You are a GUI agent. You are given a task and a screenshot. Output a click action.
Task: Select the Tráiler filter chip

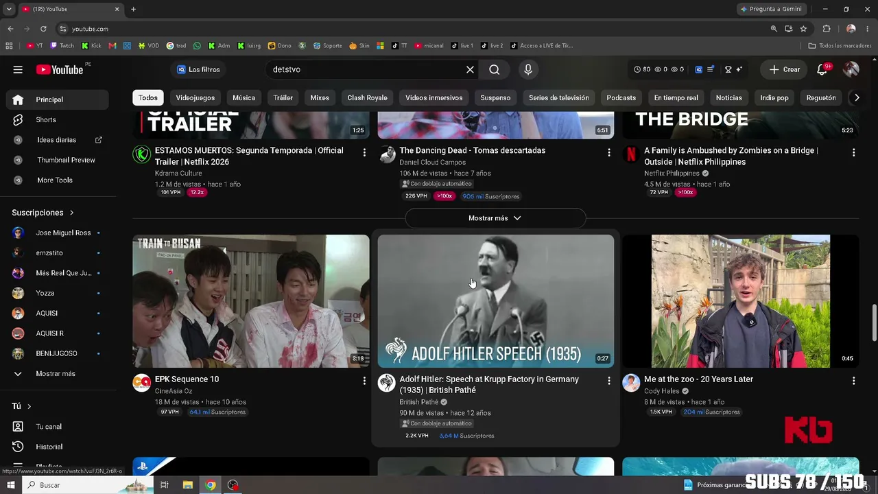[x=283, y=97]
